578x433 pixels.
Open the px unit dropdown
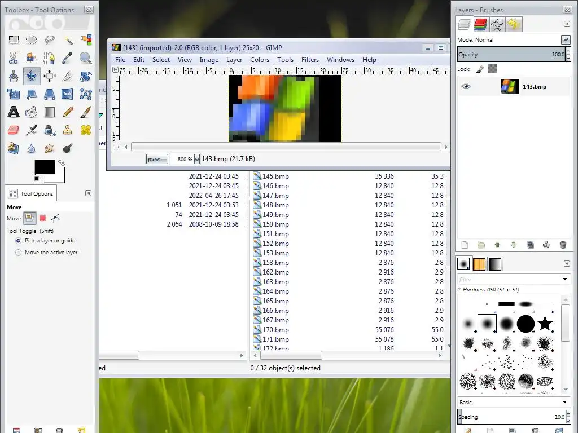tap(157, 159)
